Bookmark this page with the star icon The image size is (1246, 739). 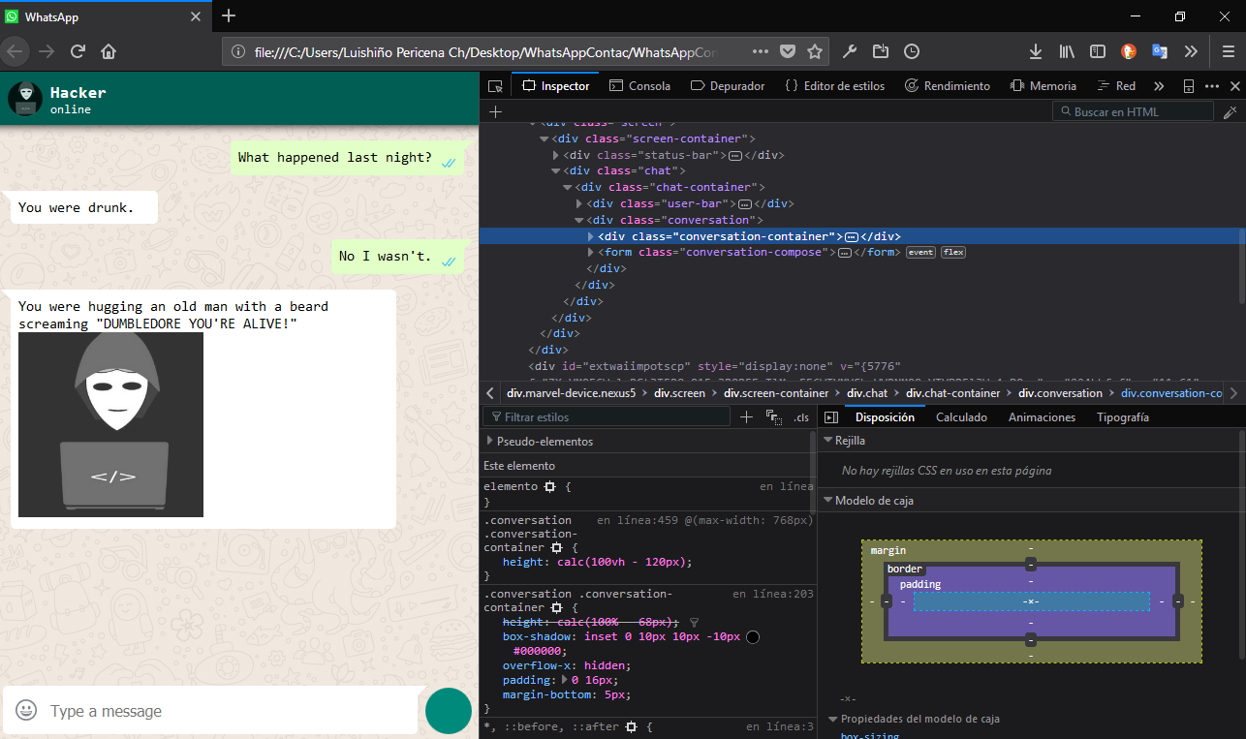pyautogui.click(x=815, y=51)
